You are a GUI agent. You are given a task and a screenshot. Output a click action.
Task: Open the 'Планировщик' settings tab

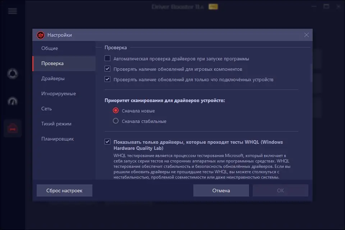coord(64,139)
